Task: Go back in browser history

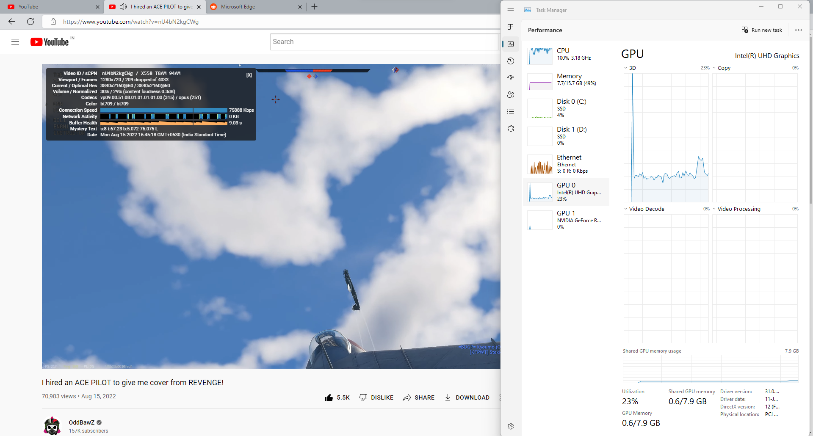Action: click(12, 22)
